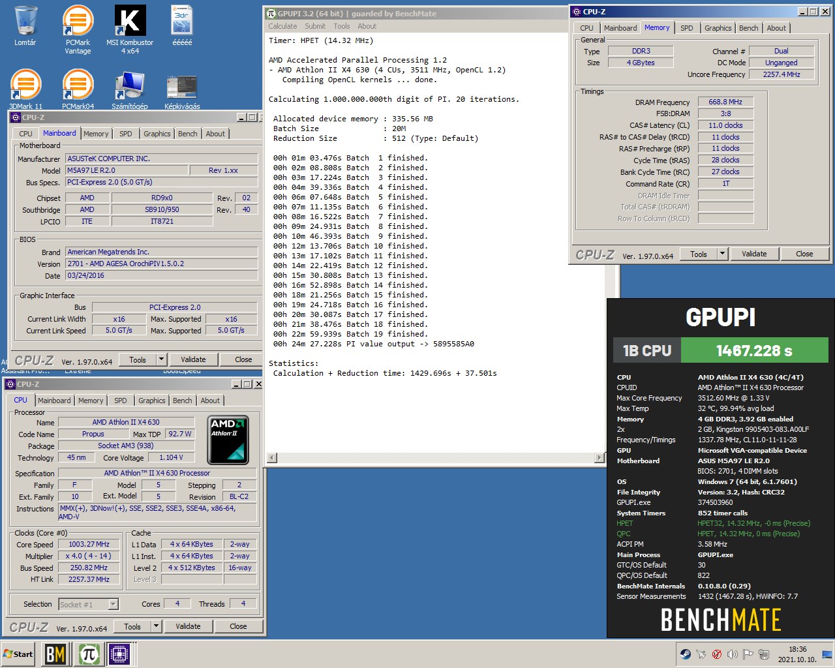Select the BIOS date 03/24/2016
Screen dimensions: 835x668
tap(161, 275)
